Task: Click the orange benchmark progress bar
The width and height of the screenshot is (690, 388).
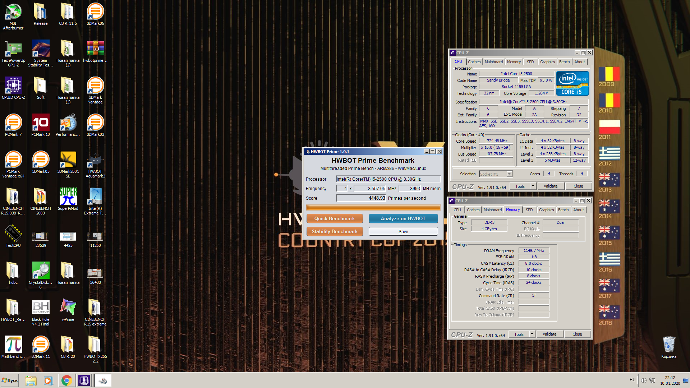Action: point(373,207)
